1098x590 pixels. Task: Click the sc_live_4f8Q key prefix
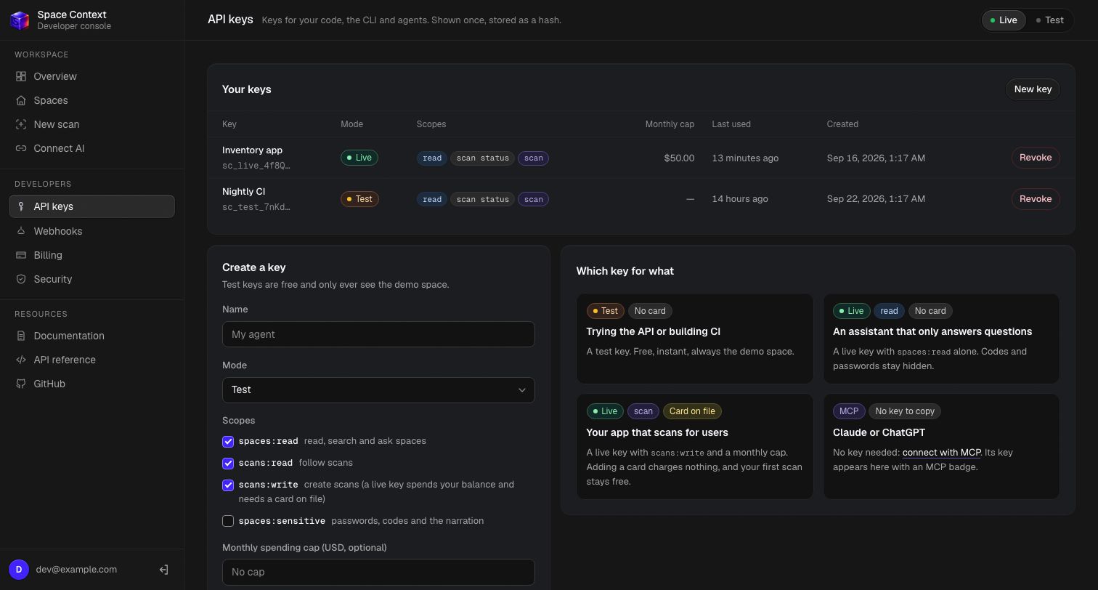point(256,166)
